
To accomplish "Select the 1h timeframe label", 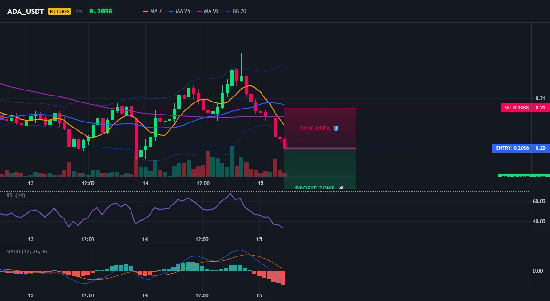I will [79, 11].
